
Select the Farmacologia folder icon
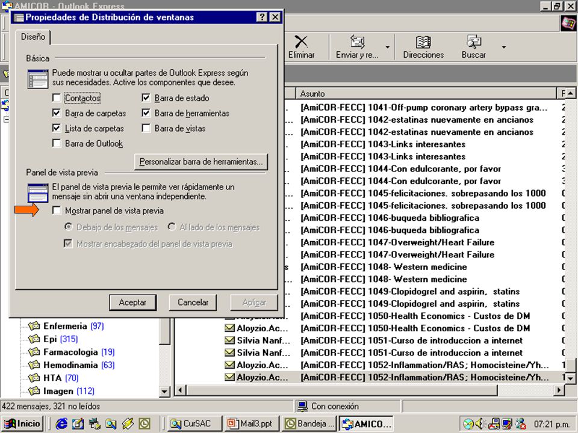point(34,352)
